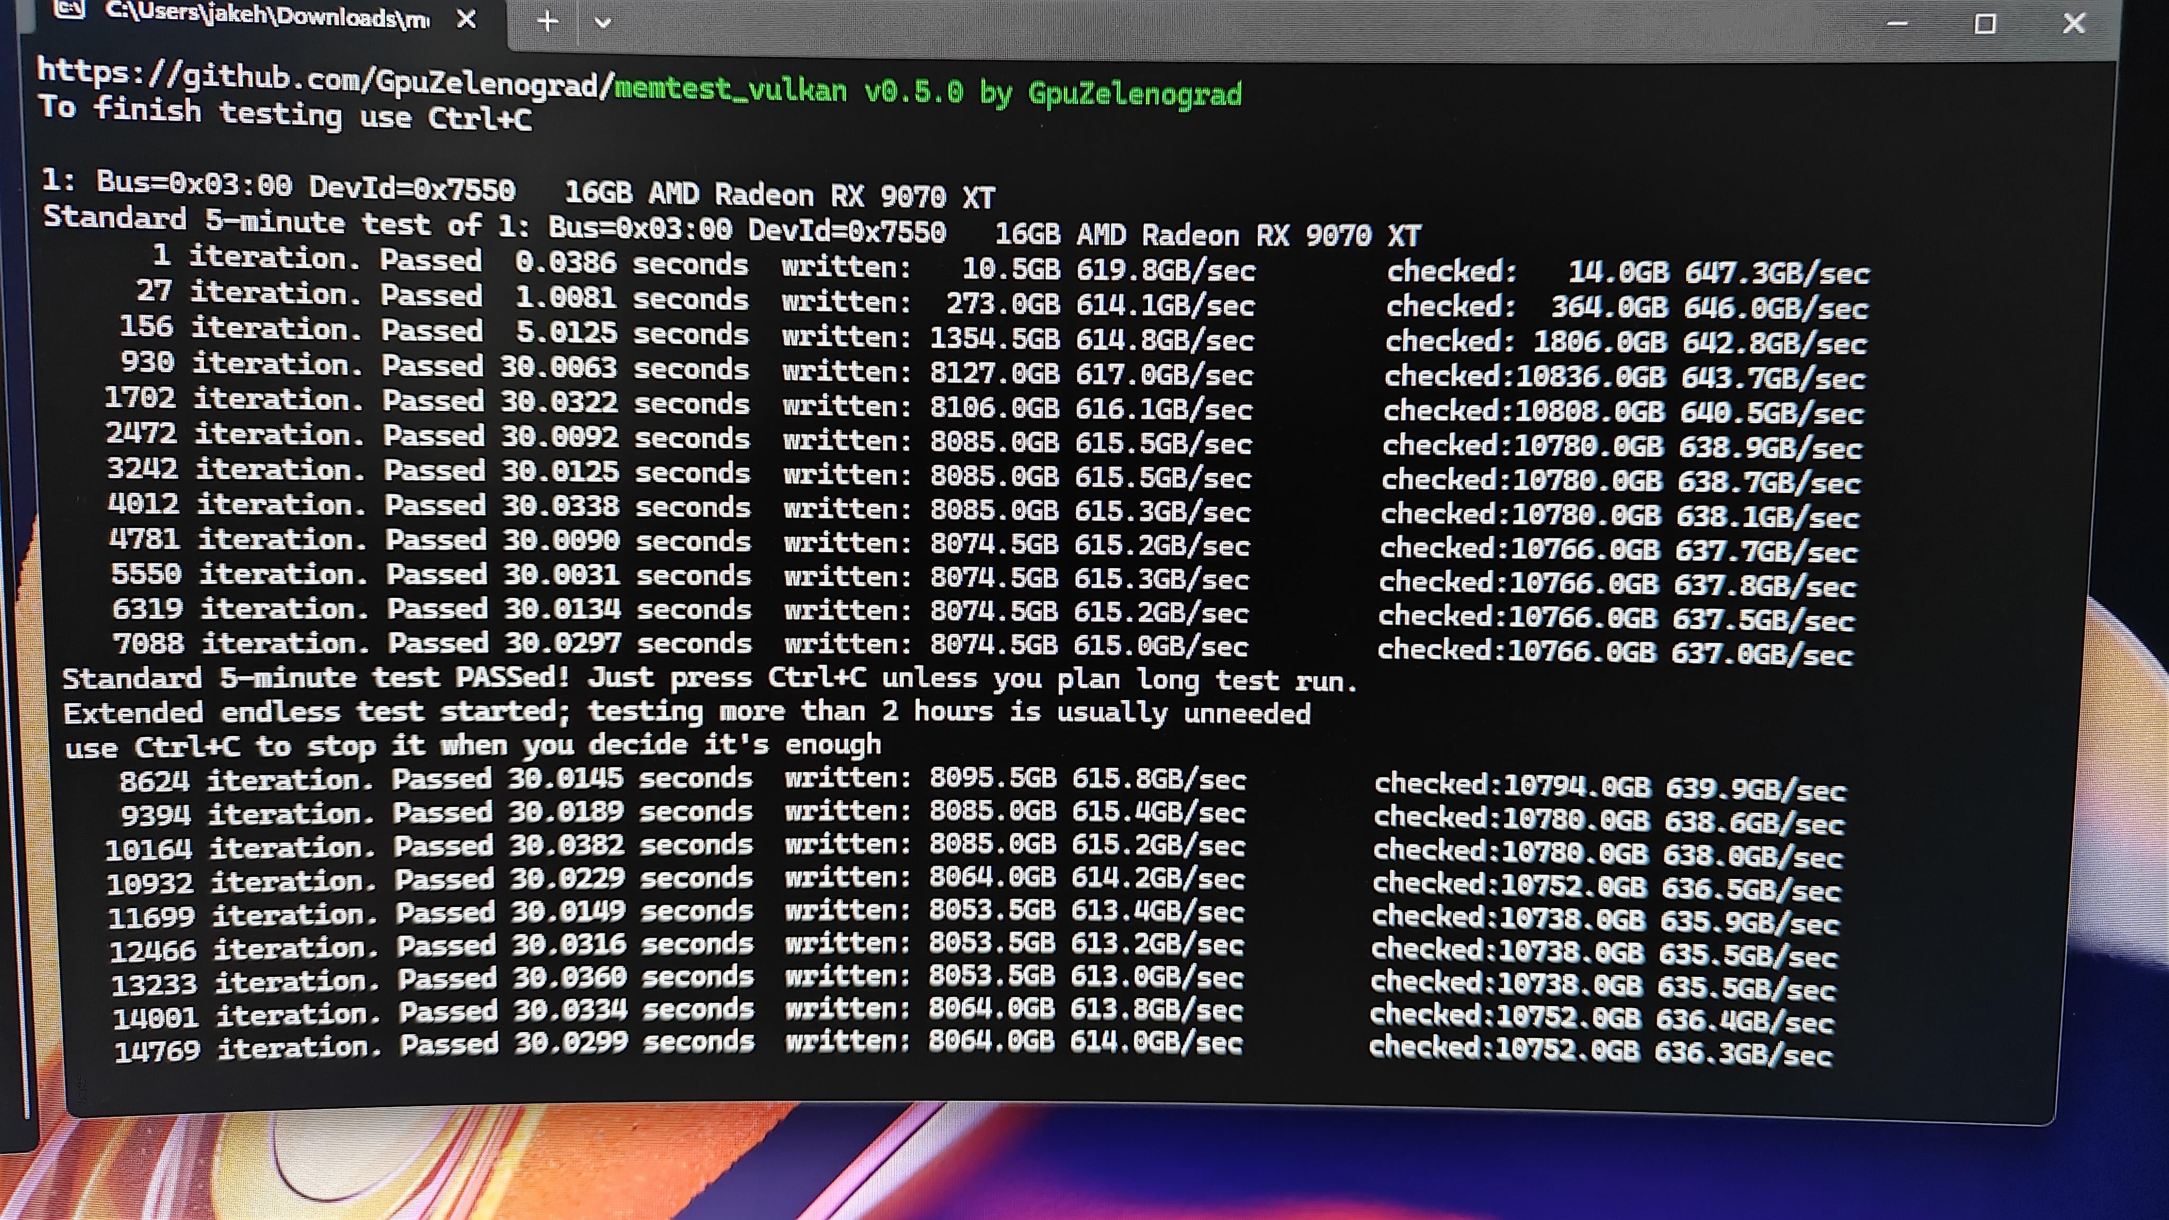
Task: Click the '5.0125 seconds' value
Action: 632,333
